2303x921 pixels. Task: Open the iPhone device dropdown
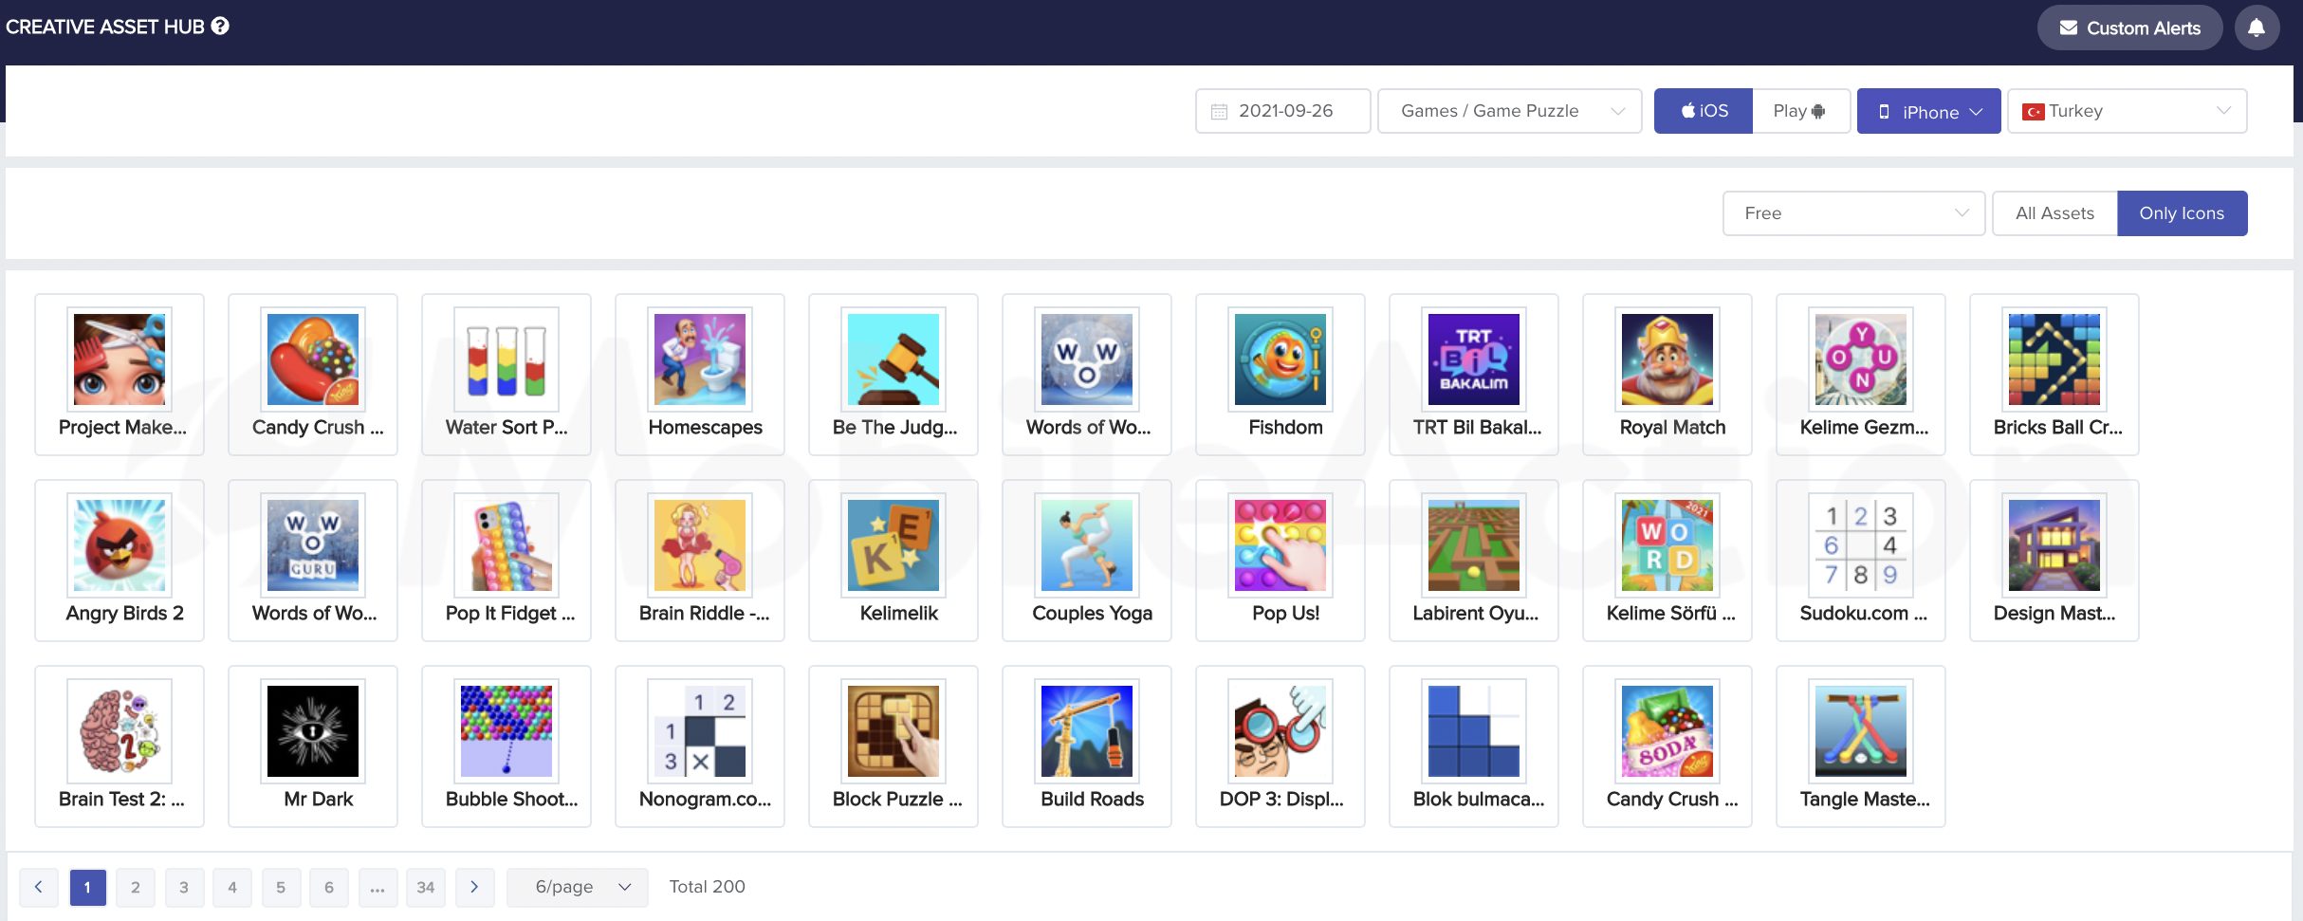click(1928, 111)
